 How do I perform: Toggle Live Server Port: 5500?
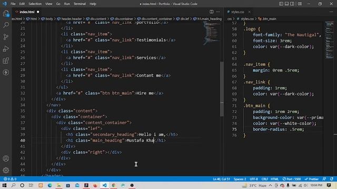pos(292,179)
